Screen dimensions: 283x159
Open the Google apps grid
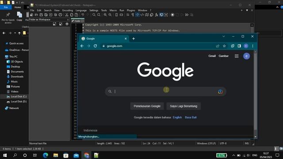tap(237, 56)
